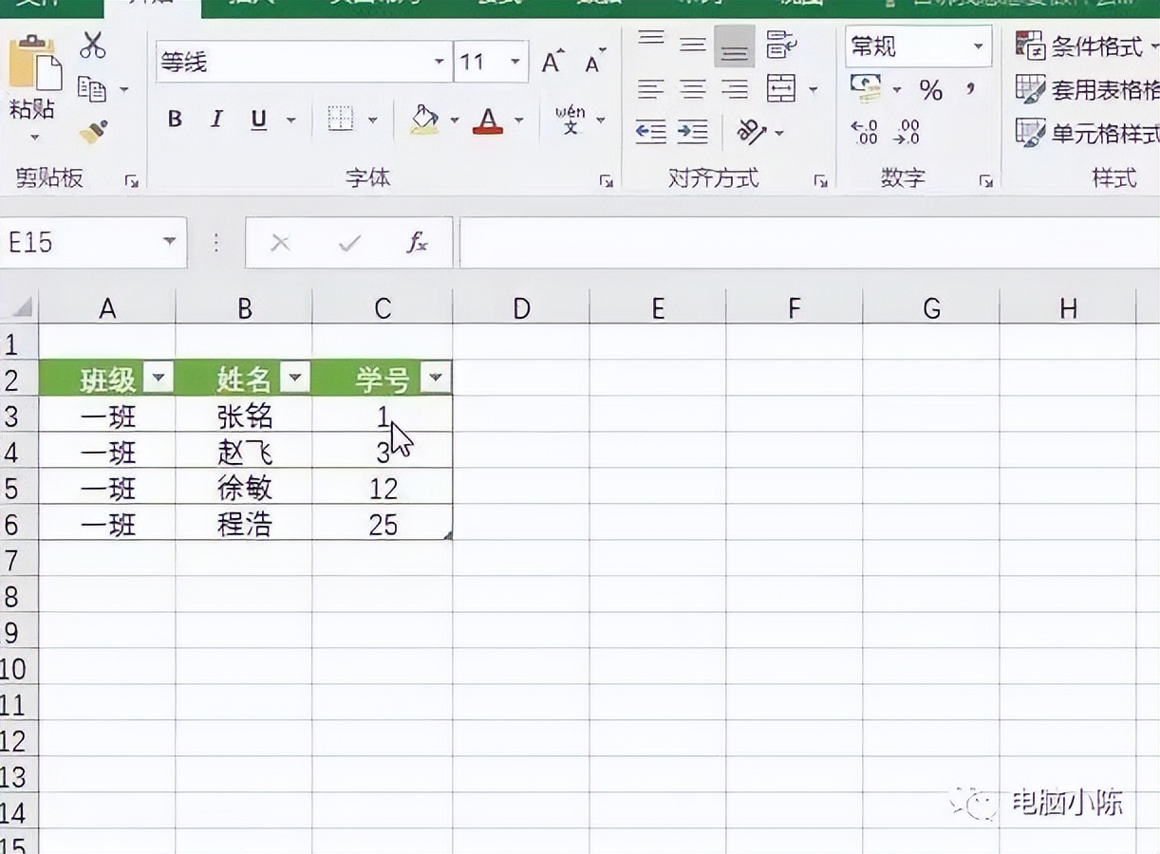Screen dimensions: 1160x854
Task: Click the percent style icon
Action: [x=931, y=90]
